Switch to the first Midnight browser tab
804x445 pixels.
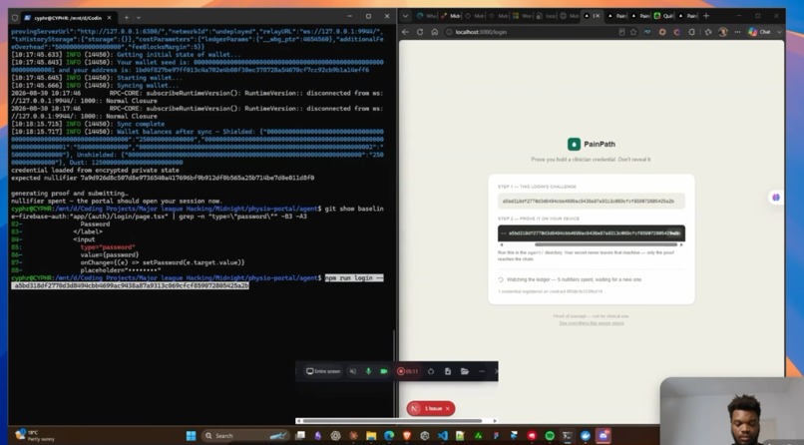pos(450,16)
